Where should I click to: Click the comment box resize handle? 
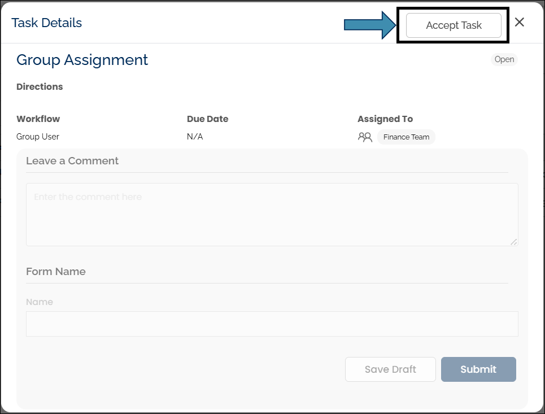click(x=513, y=242)
